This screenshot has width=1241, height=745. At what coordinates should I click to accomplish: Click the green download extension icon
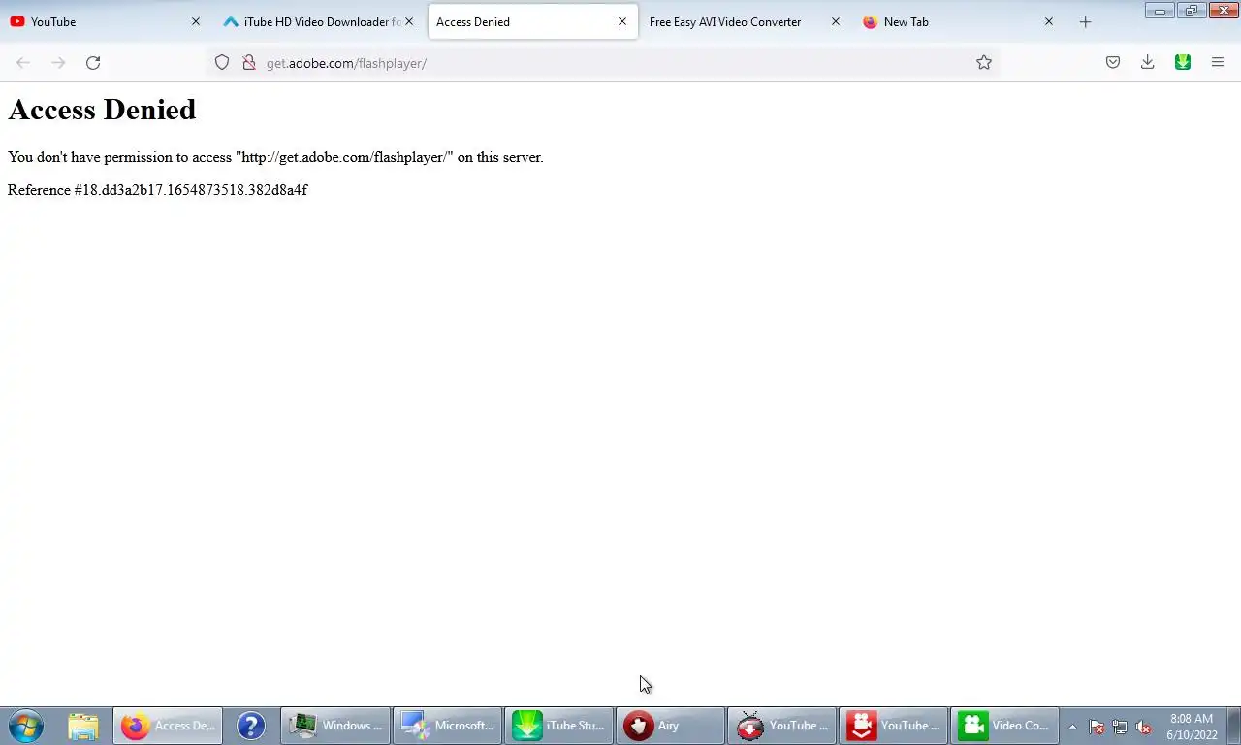(x=1183, y=63)
